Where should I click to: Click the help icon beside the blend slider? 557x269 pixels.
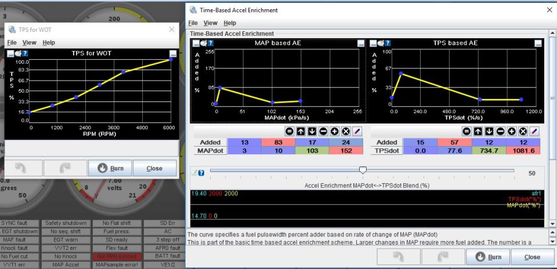pyautogui.click(x=201, y=173)
